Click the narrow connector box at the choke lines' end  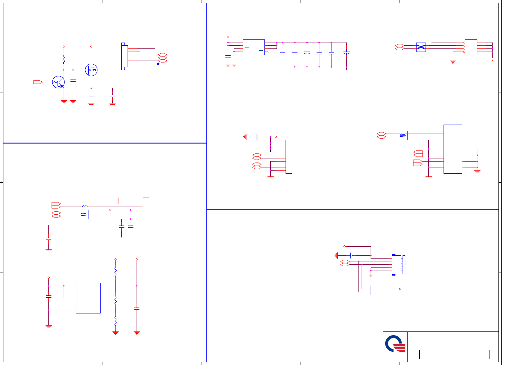pos(146,208)
